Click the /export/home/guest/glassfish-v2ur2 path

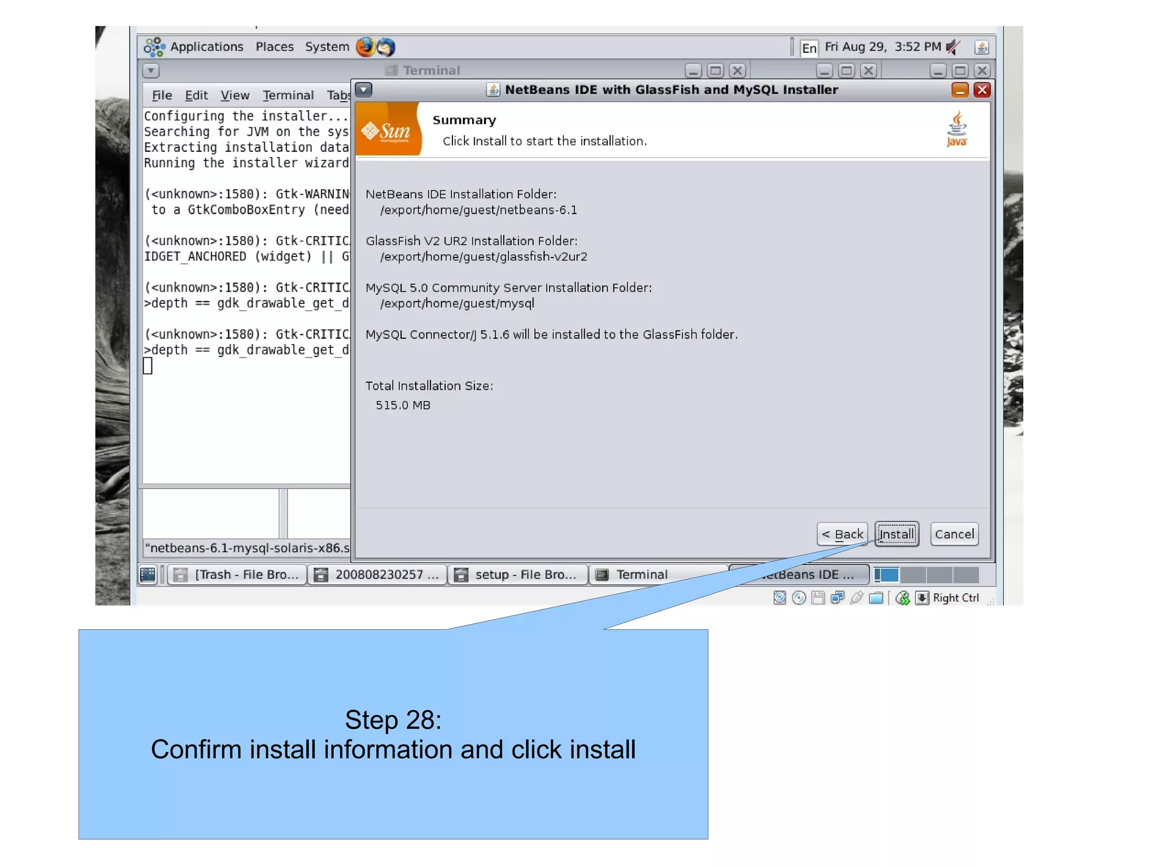tap(484, 257)
